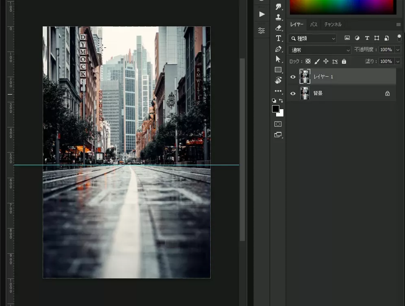Image resolution: width=405 pixels, height=306 pixels.
Task: Turn off the layer filtering switch
Action: pyautogui.click(x=399, y=38)
